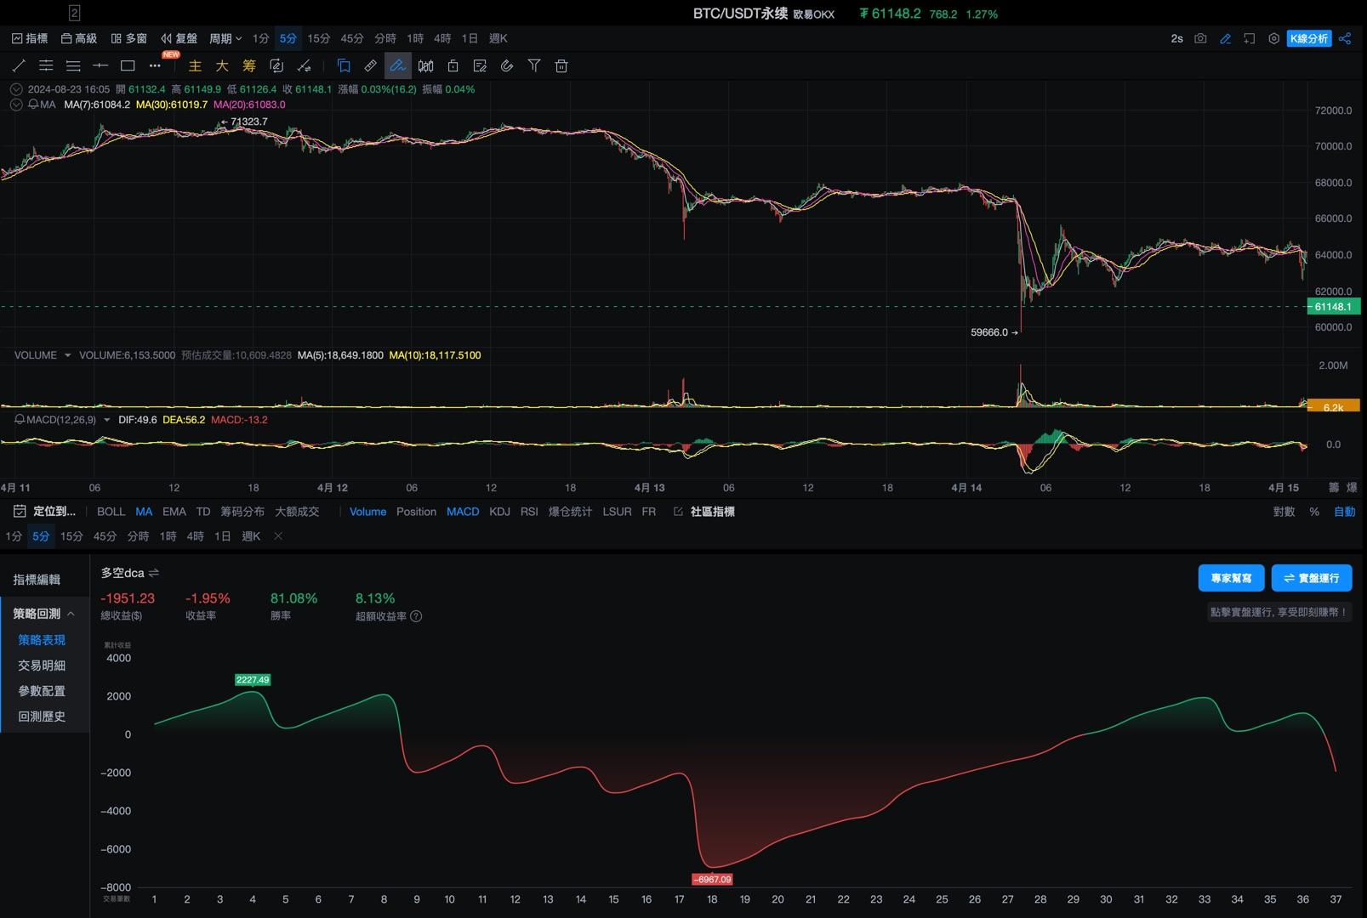Select the 1日 timeframe in top bar
1367x918 pixels.
470,38
